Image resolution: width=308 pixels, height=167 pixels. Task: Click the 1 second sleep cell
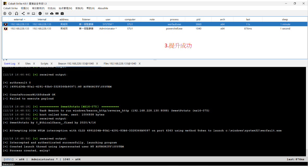pyautogui.click(x=285, y=28)
